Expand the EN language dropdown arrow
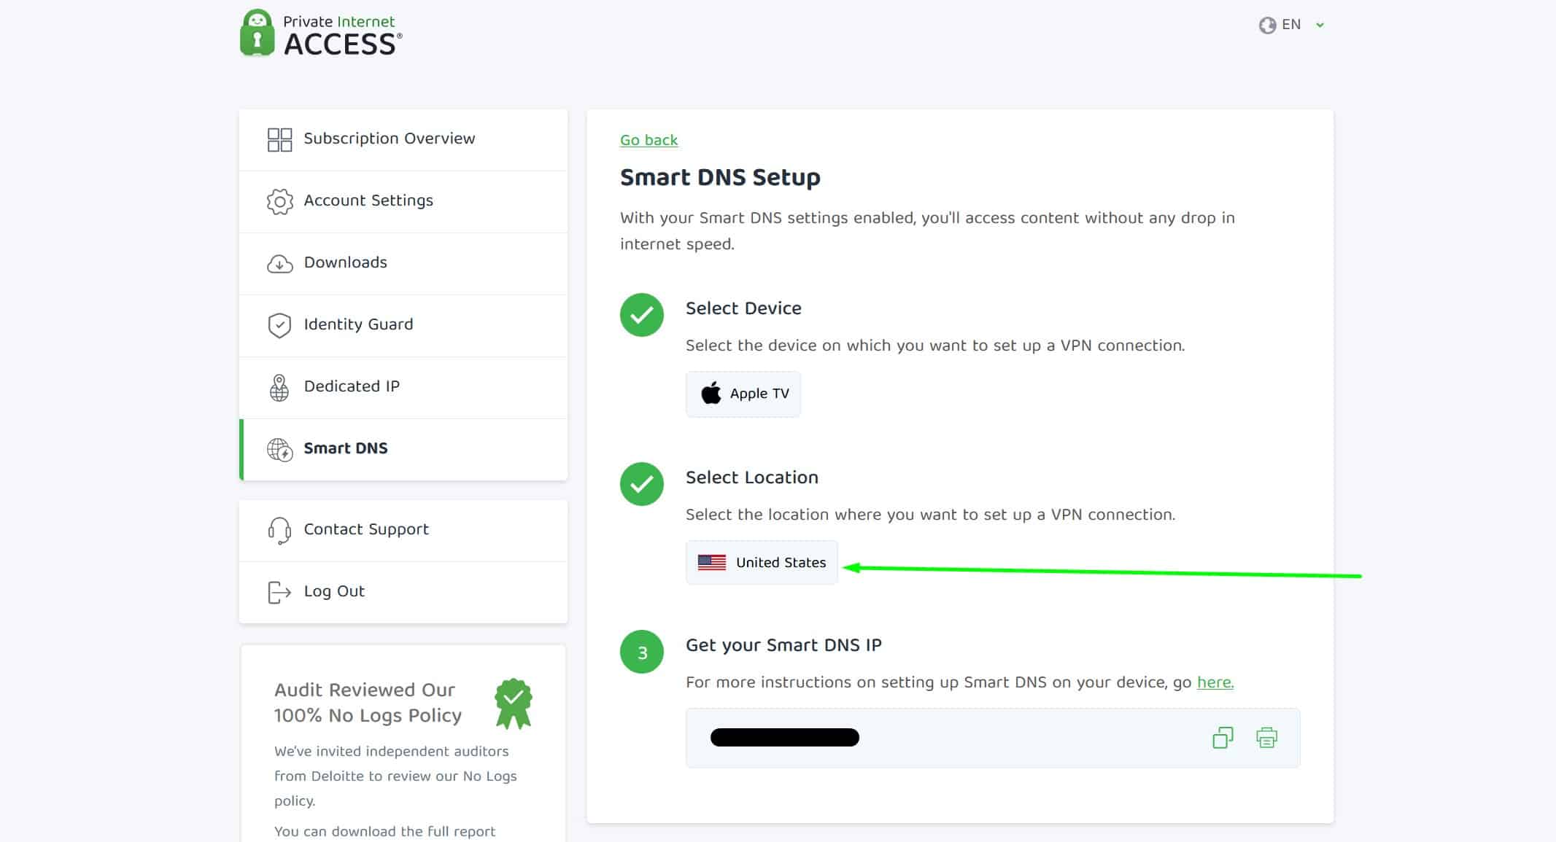This screenshot has height=842, width=1556. click(1320, 25)
